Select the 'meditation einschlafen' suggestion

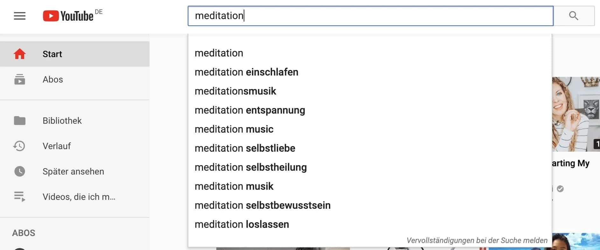click(x=246, y=72)
